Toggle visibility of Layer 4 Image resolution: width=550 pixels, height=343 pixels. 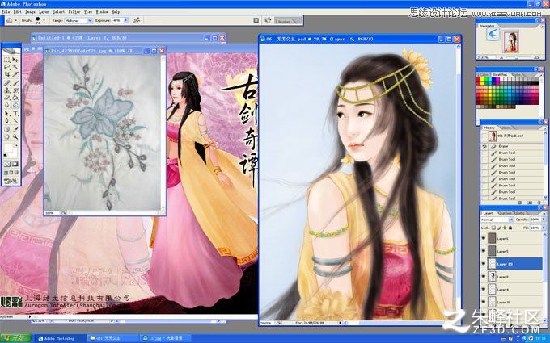(x=484, y=289)
